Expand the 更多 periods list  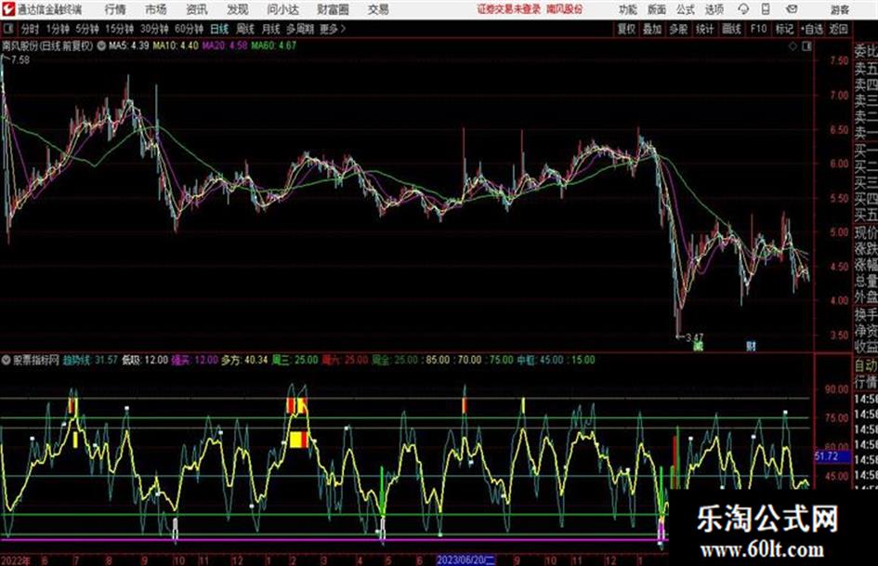click(x=333, y=29)
